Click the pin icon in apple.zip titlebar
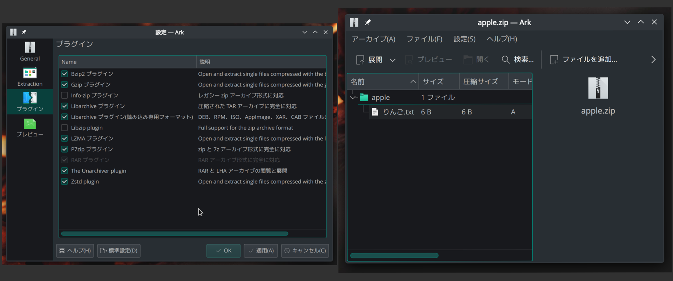The height and width of the screenshot is (281, 673). [x=368, y=22]
